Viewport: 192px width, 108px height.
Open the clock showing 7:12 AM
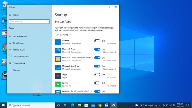pyautogui.click(x=180, y=105)
